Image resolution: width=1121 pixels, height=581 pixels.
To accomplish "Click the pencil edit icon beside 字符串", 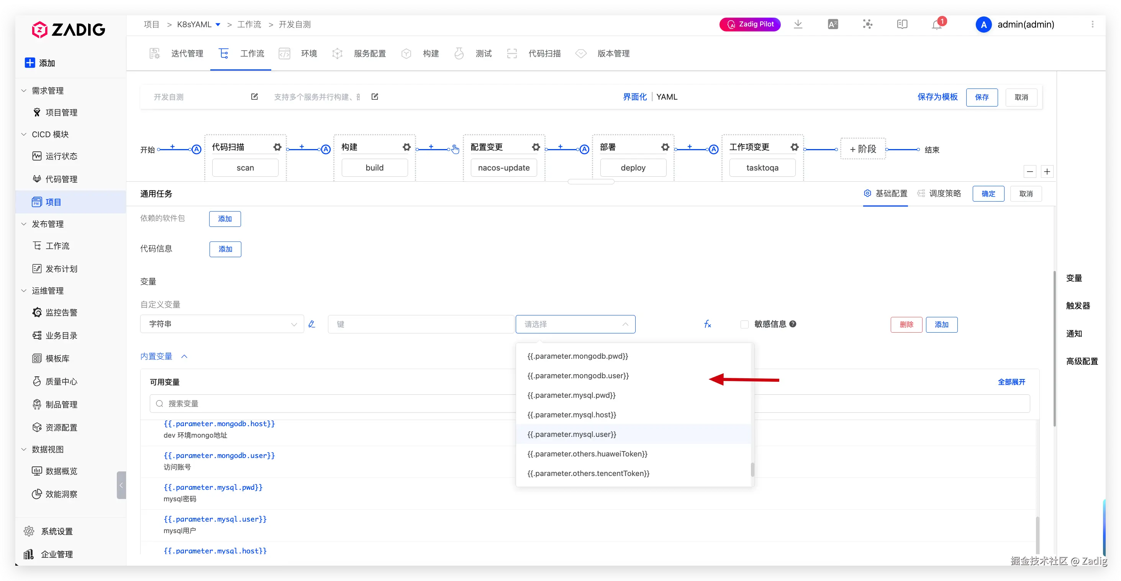I will click(x=311, y=324).
